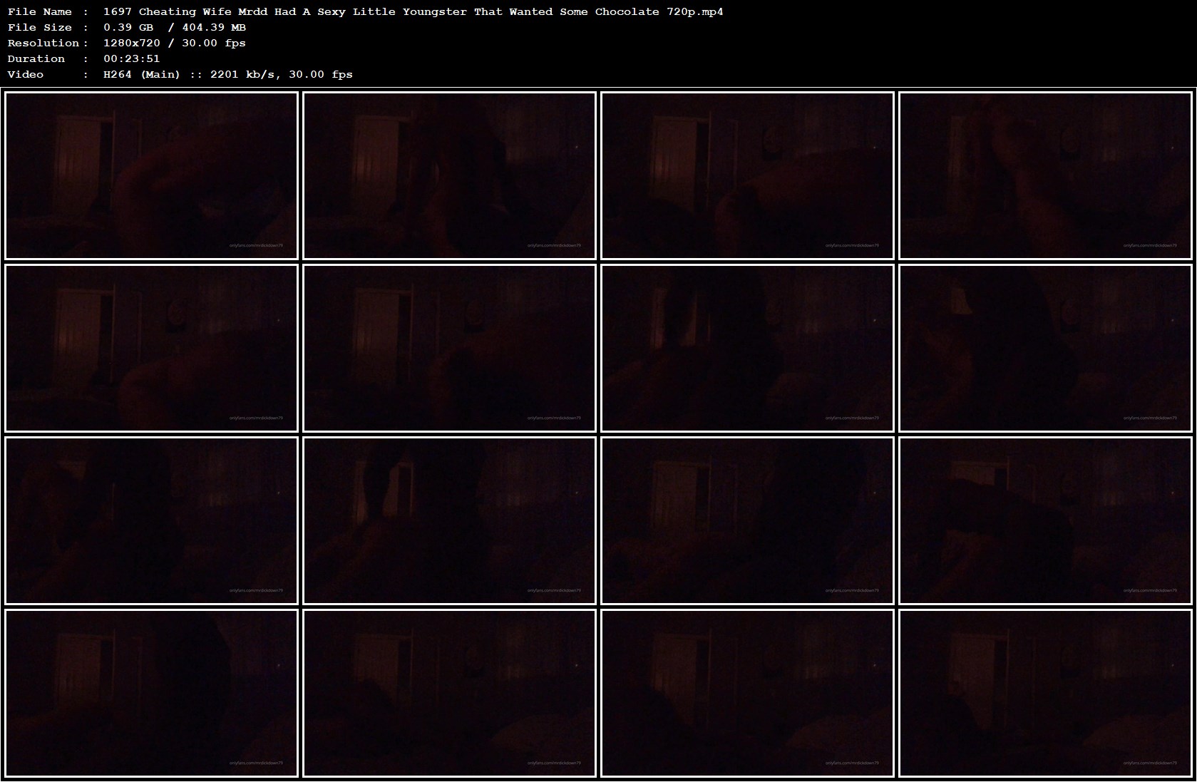
Task: Click the second thumbnail in the third row
Action: tap(450, 521)
